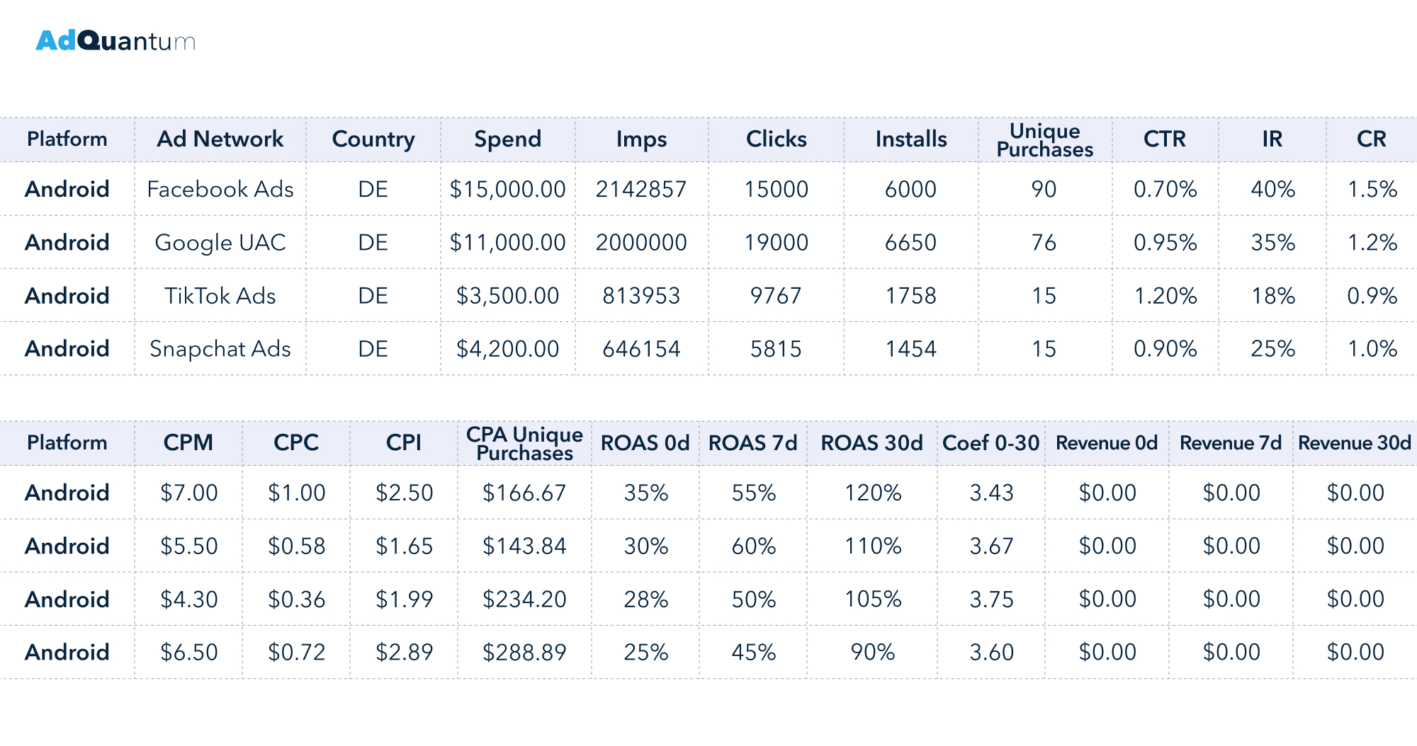Click the 45% ROAS 7d value
This screenshot has height=746, width=1417.
(753, 653)
